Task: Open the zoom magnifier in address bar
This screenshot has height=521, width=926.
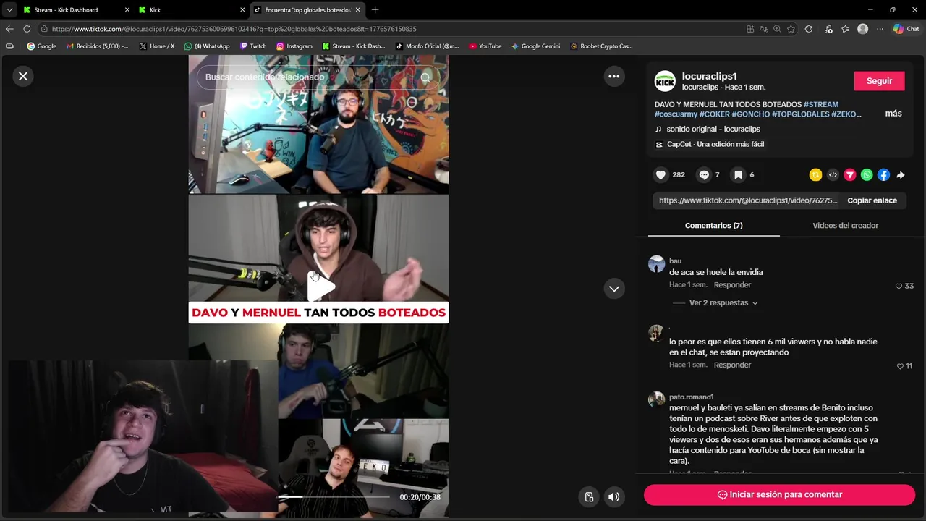Action: pos(777,29)
